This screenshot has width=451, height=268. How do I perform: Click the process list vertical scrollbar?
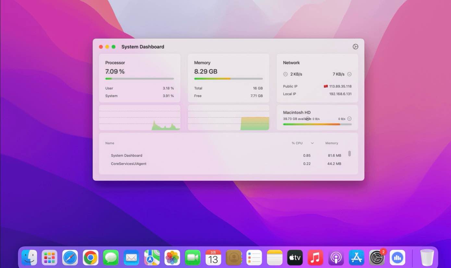[349, 153]
